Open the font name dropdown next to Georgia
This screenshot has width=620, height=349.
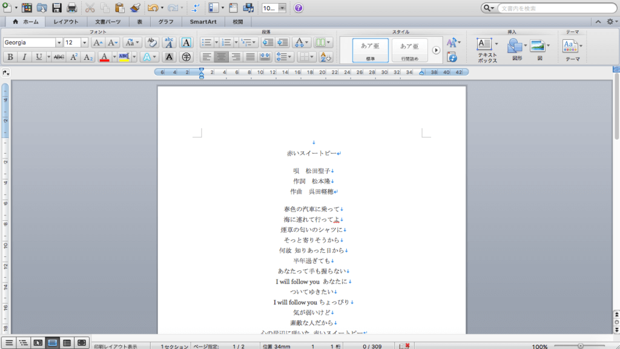[59, 42]
